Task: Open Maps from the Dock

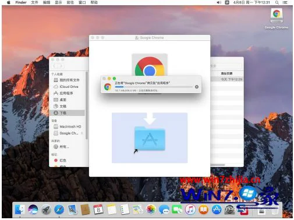Action: [138, 210]
